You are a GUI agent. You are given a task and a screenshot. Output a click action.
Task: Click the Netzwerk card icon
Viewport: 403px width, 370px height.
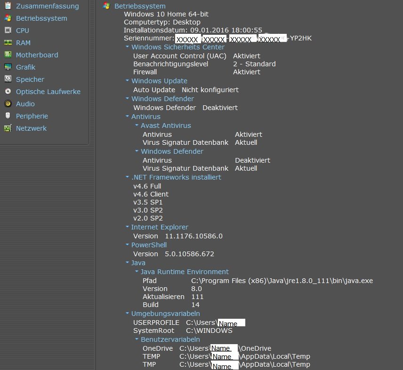point(8,128)
